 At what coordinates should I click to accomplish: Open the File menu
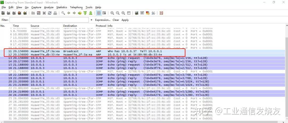click(x=4, y=7)
